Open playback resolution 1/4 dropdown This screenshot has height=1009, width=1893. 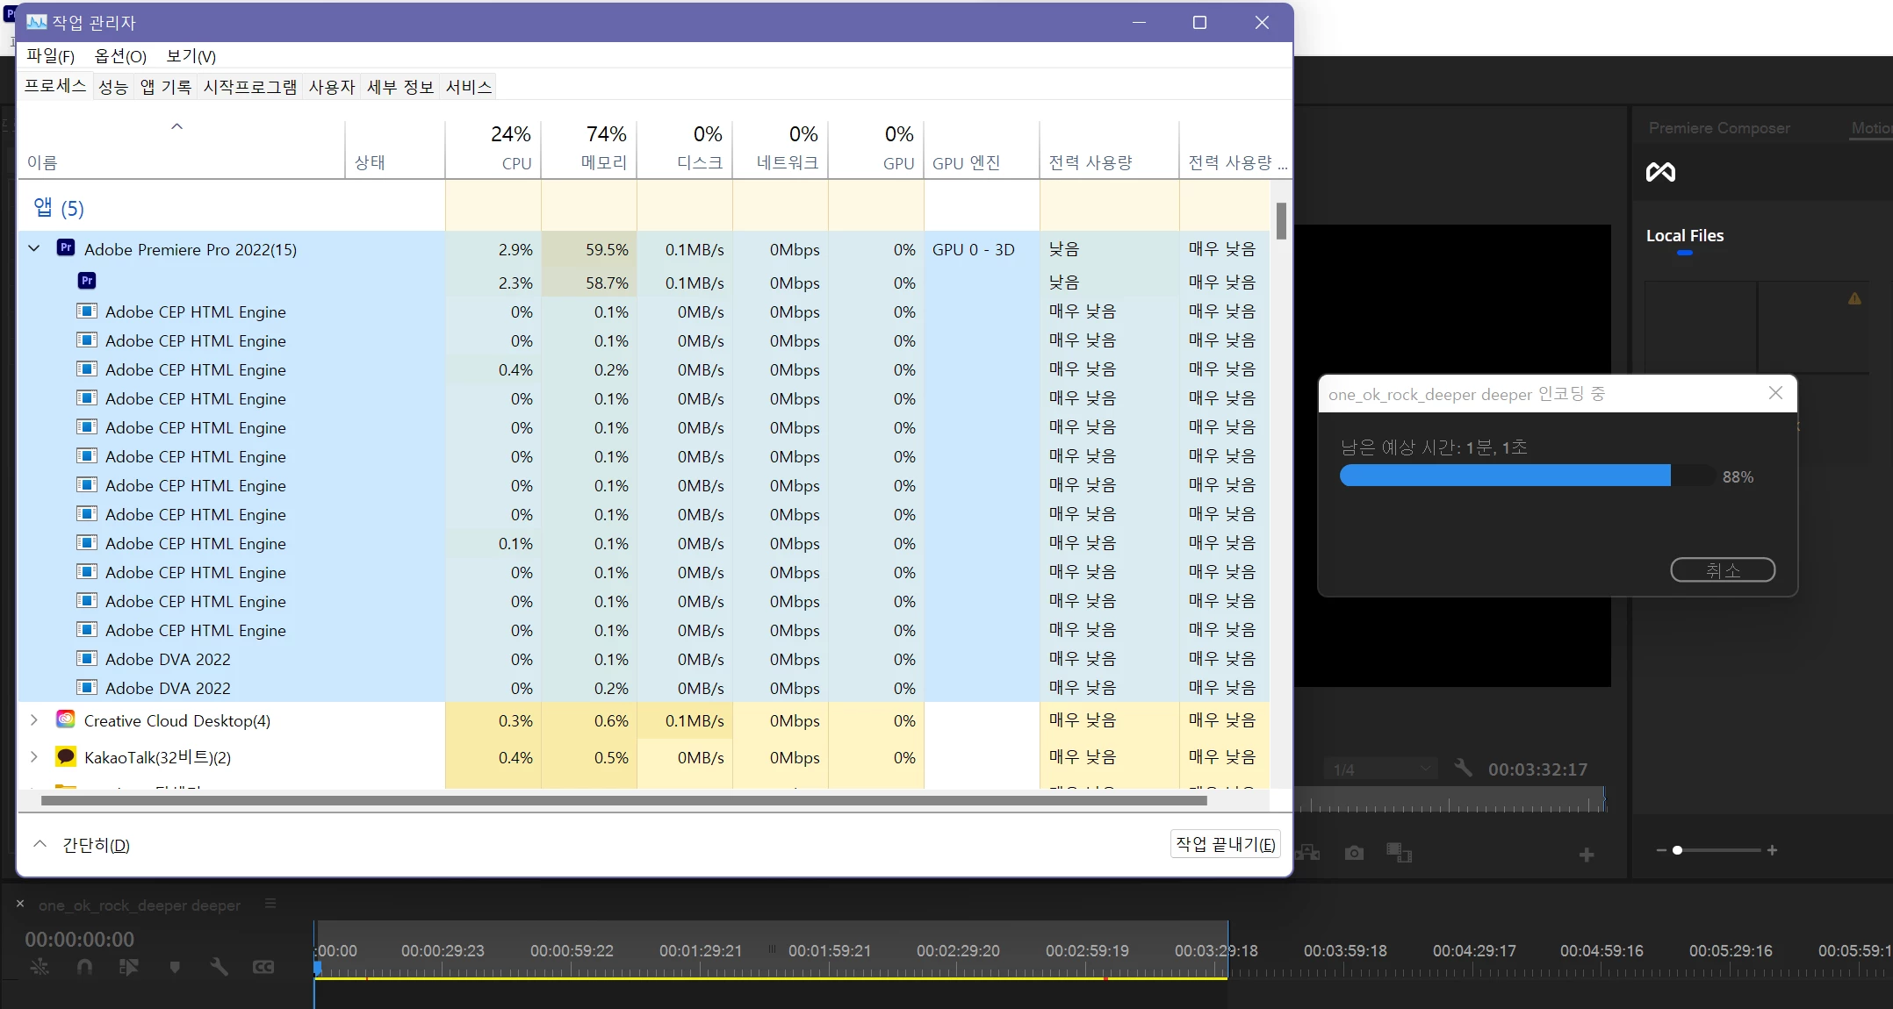1380,769
